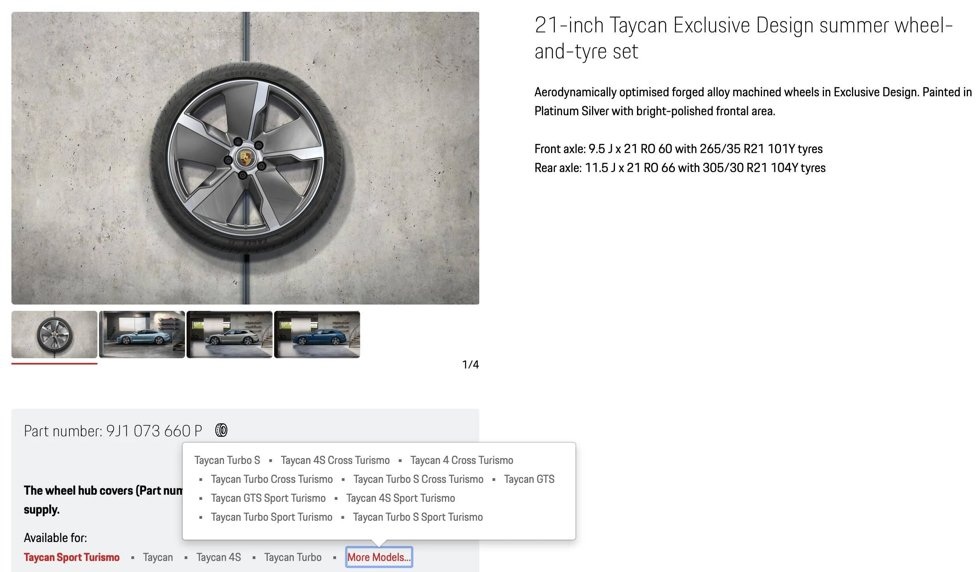The image size is (979, 572).
Task: Click the Available for: label
Action: [55, 538]
